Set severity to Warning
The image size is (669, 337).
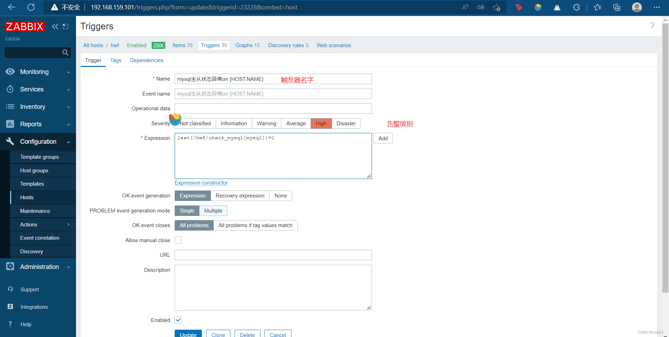click(x=267, y=123)
